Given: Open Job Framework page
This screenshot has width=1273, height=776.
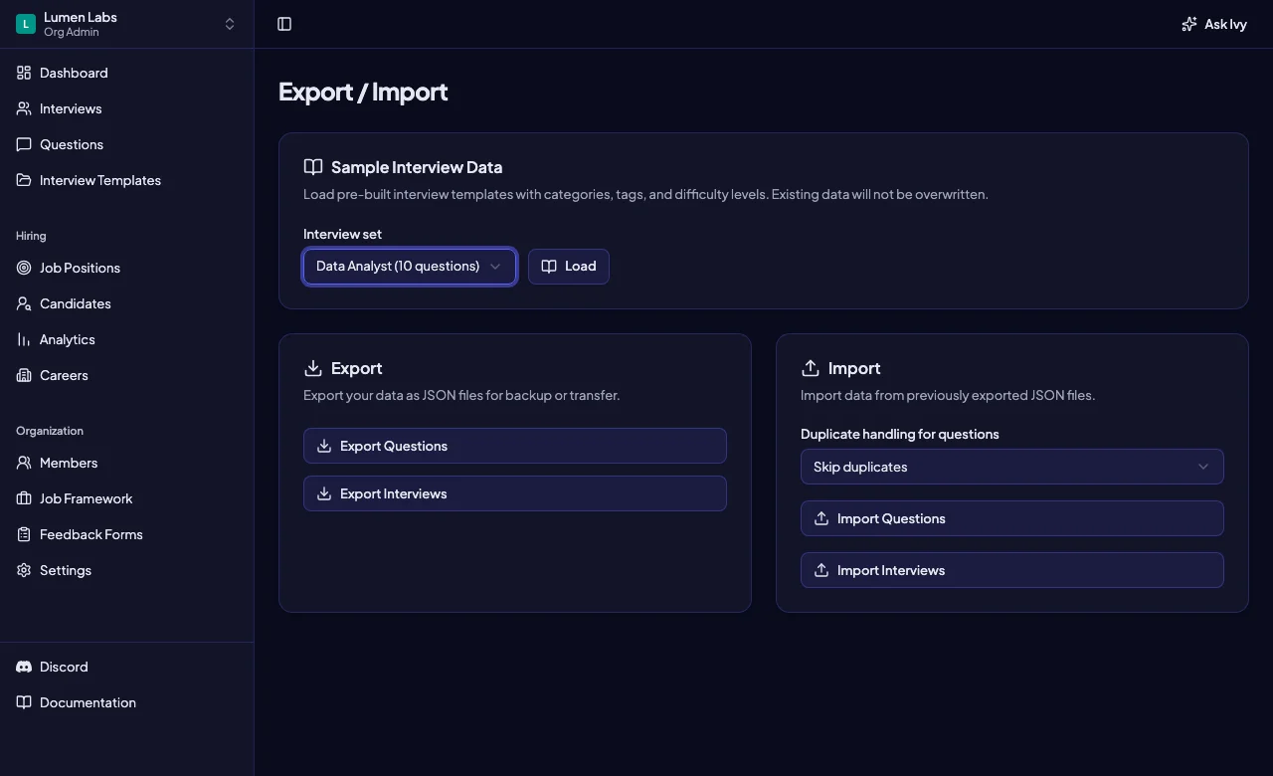Looking at the screenshot, I should click(127, 498).
